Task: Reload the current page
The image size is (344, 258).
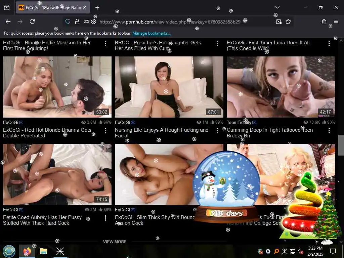Action: point(32,21)
